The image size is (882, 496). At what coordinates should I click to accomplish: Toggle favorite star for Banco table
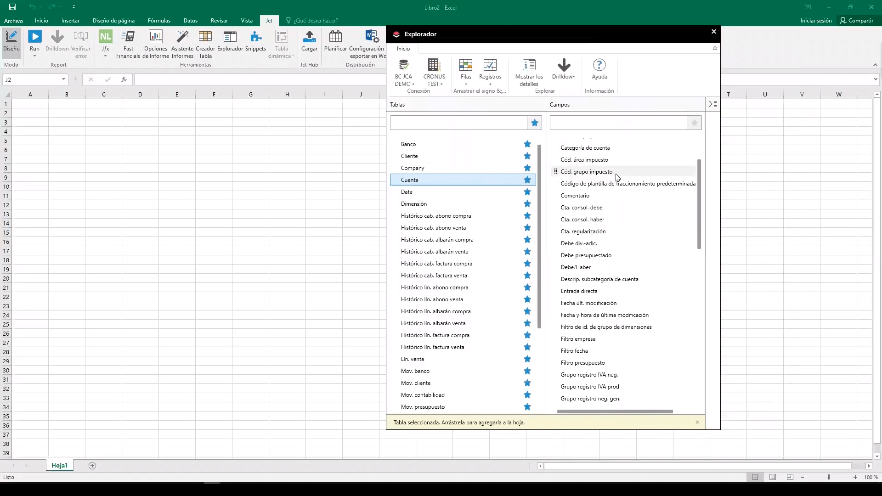[527, 144]
